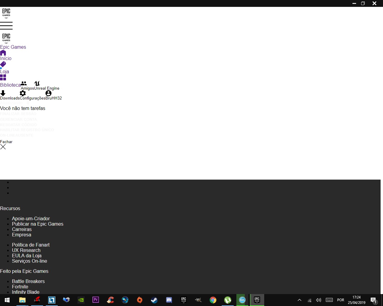Open Biblioteca using the grid icon
This screenshot has width=383, height=306.
[3, 77]
